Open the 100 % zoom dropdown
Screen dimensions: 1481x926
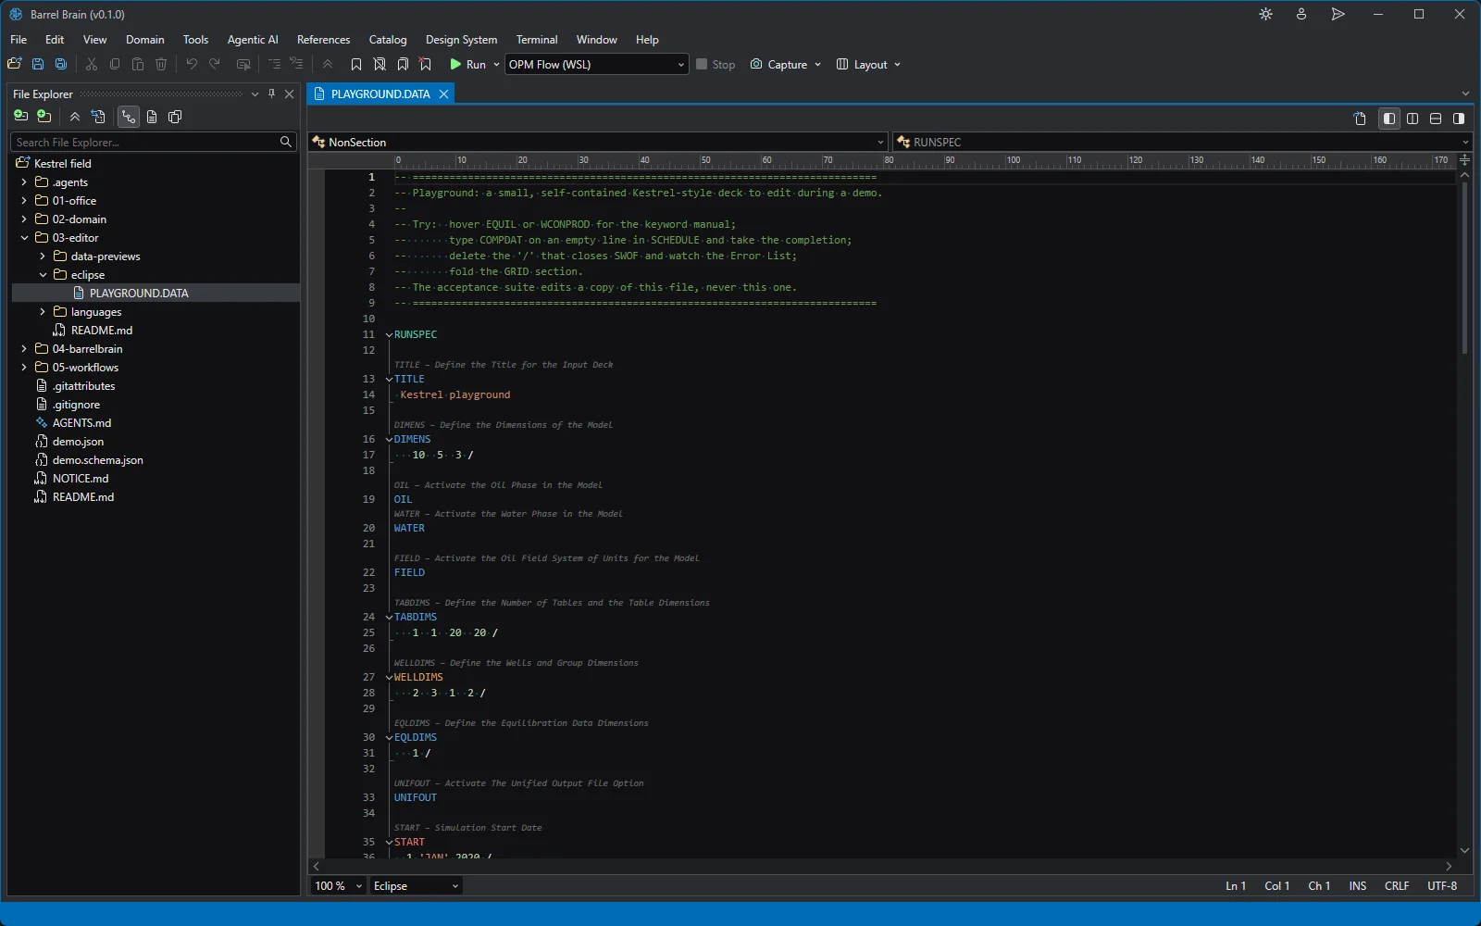338,886
